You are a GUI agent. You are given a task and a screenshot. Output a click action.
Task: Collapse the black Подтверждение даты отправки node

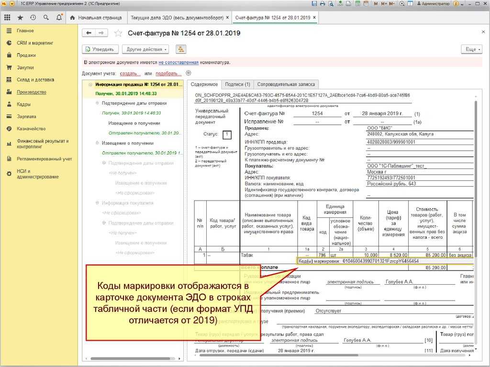pyautogui.click(x=97, y=103)
